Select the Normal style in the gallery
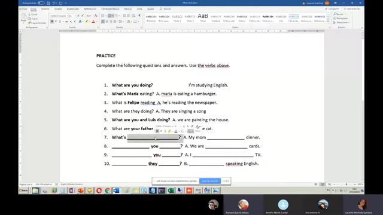 [x=151, y=19]
